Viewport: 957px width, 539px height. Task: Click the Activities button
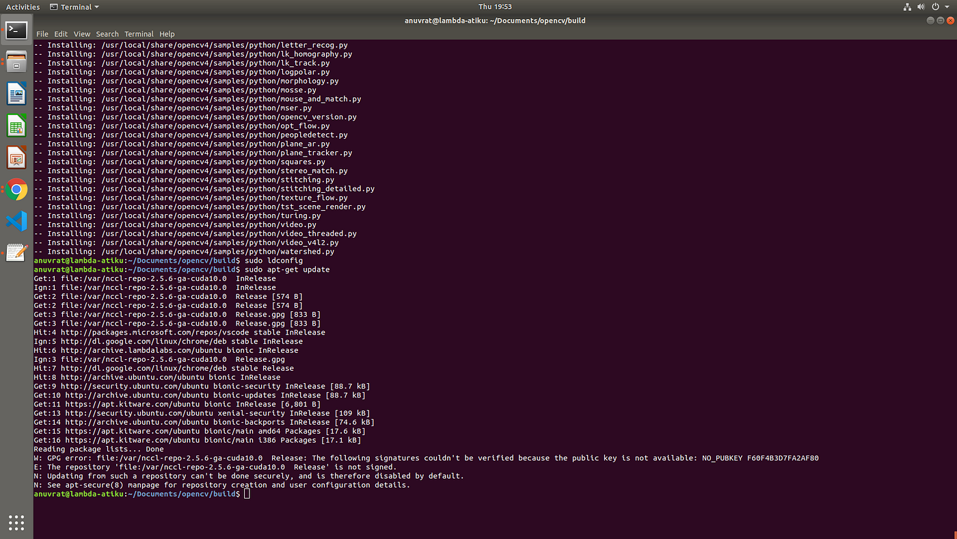23,6
